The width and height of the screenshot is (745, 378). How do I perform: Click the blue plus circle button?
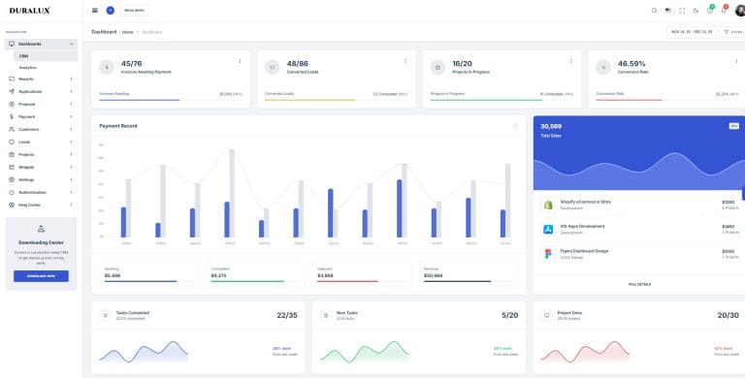[111, 10]
